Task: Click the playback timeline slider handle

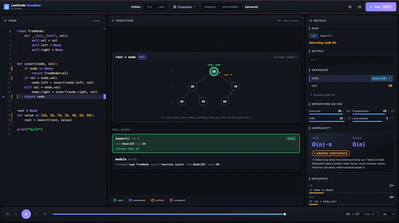Action: pyautogui.click(x=284, y=214)
